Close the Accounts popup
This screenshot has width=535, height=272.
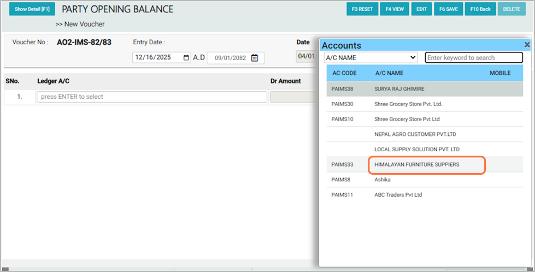point(527,45)
